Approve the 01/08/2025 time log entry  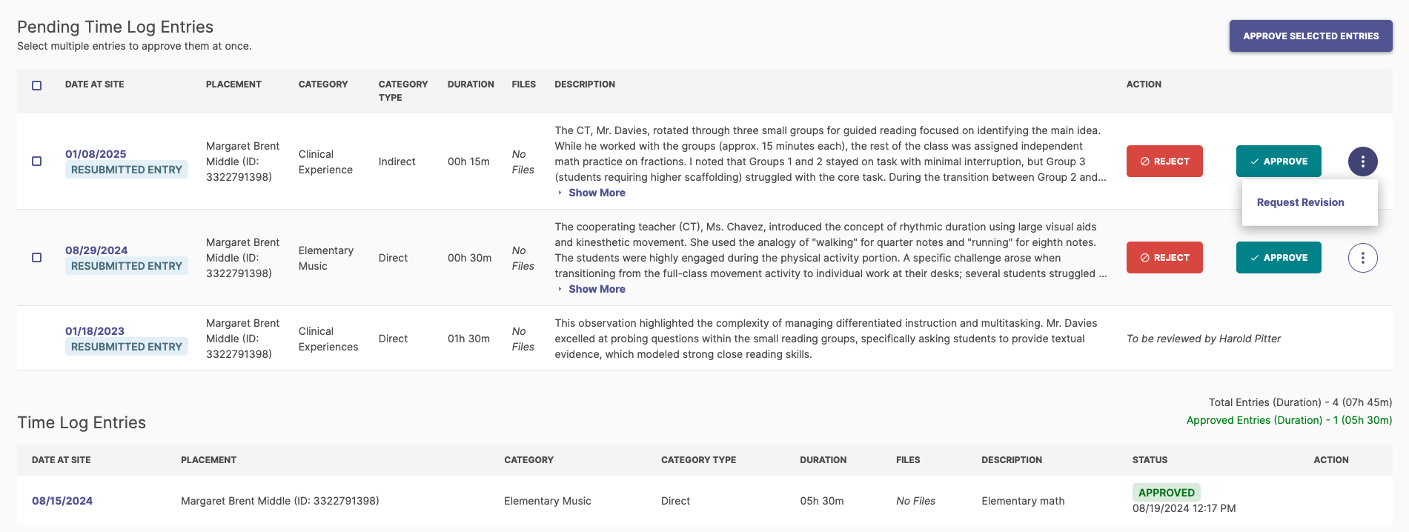1279,162
